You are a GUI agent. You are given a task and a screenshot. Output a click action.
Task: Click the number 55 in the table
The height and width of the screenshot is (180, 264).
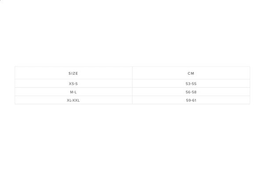click(194, 84)
